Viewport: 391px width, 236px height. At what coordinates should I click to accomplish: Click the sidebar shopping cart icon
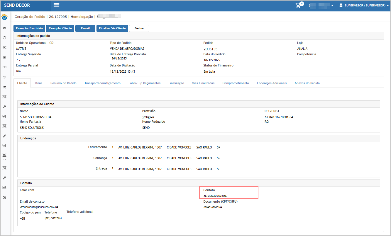pyautogui.click(x=4, y=87)
